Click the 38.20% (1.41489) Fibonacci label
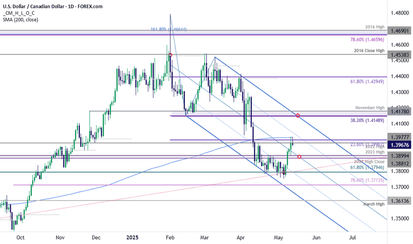 [x=367, y=120]
